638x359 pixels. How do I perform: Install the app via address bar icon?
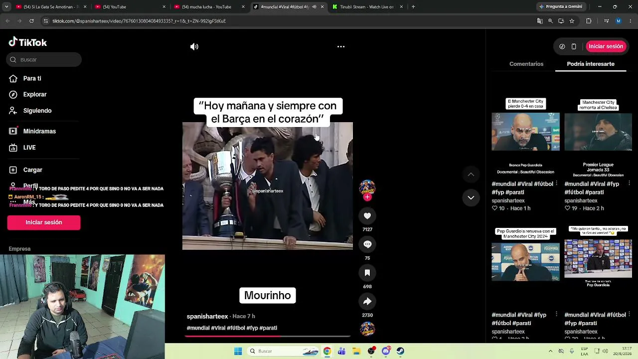561,21
